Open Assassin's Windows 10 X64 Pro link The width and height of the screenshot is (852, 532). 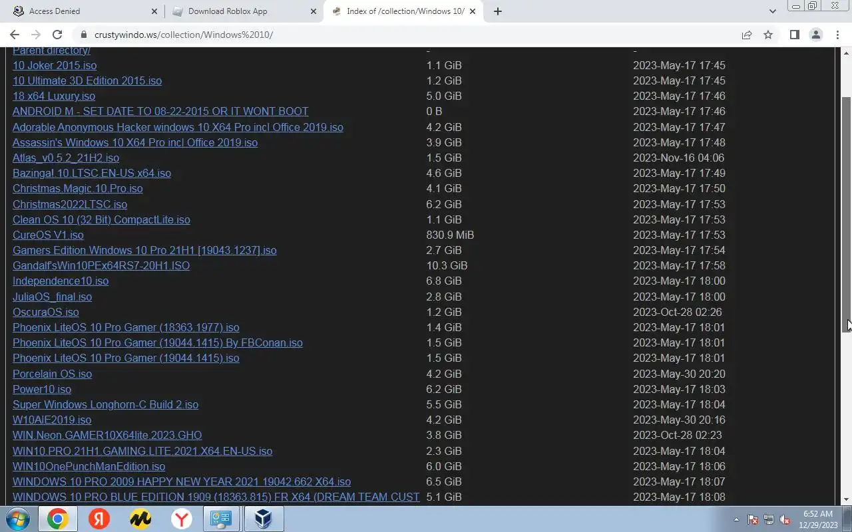(135, 142)
